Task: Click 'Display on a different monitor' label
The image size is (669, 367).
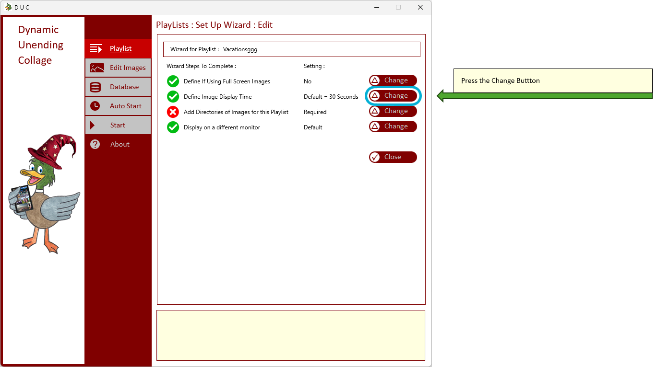Action: click(x=222, y=127)
